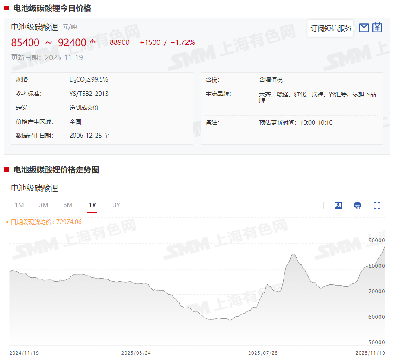Click the YS/T582-2013 reference standard value
Viewport: 393px width, 362px height.
coord(89,94)
